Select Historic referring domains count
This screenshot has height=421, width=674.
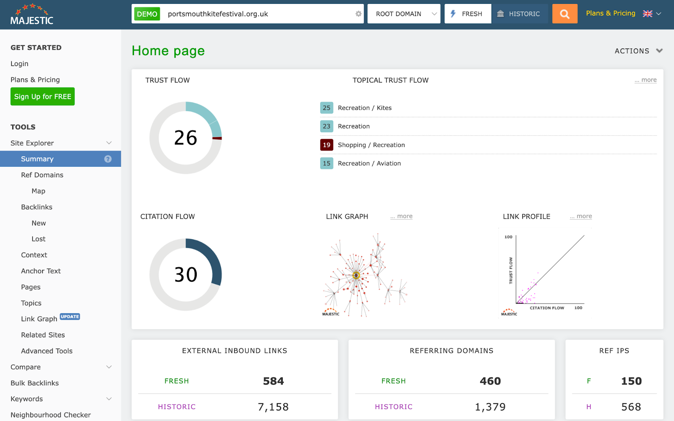click(490, 406)
